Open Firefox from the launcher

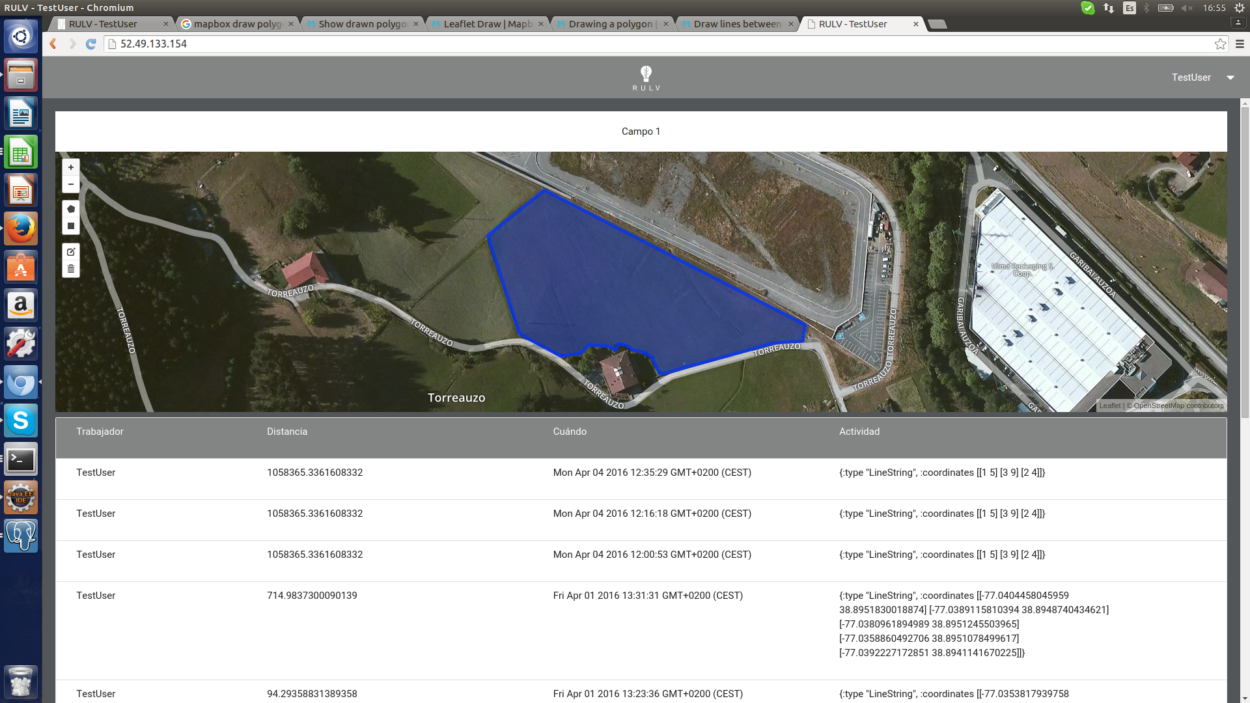point(21,228)
